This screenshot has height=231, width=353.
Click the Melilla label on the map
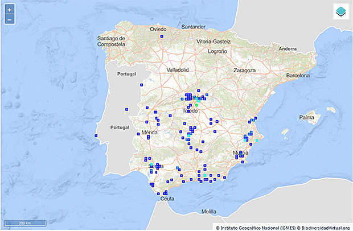click(x=205, y=212)
